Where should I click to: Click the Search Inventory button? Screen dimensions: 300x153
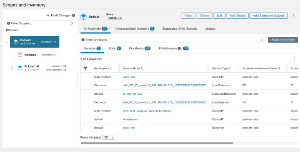pyautogui.click(x=283, y=40)
